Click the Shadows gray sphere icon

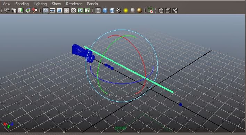[133, 10]
